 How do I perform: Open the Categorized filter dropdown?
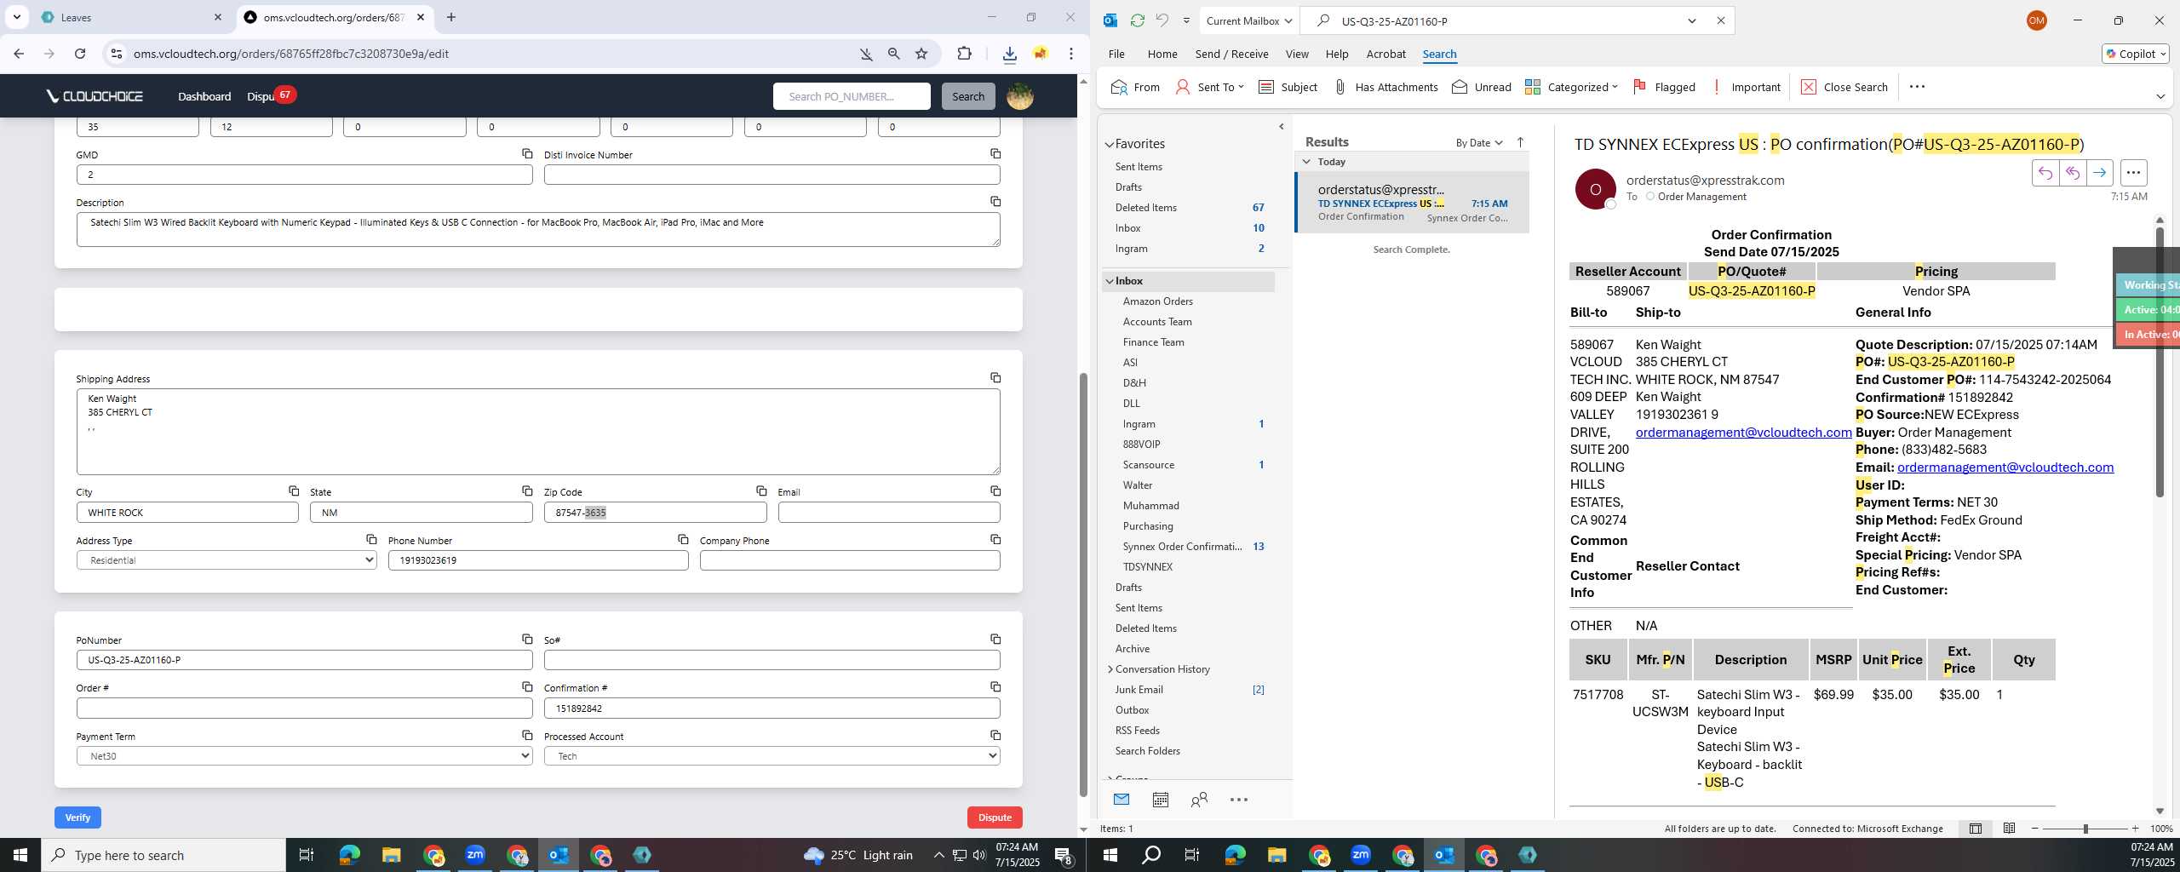pos(1571,87)
